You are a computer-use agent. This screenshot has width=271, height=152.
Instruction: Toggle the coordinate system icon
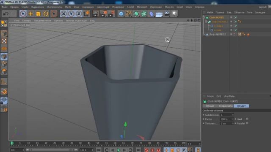coord(86,14)
